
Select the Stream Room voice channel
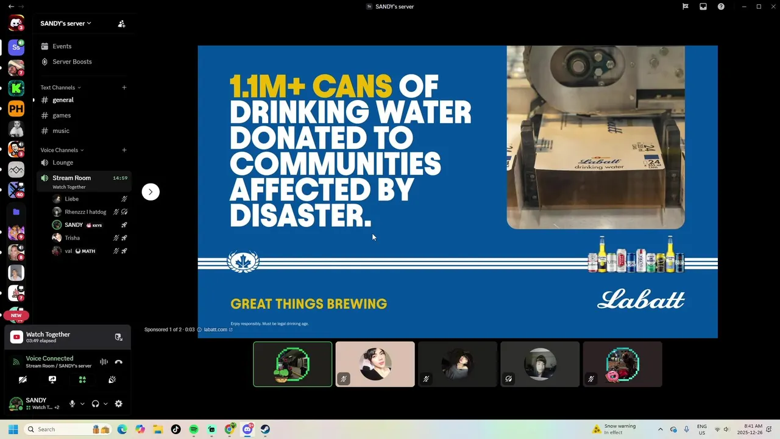click(x=83, y=181)
